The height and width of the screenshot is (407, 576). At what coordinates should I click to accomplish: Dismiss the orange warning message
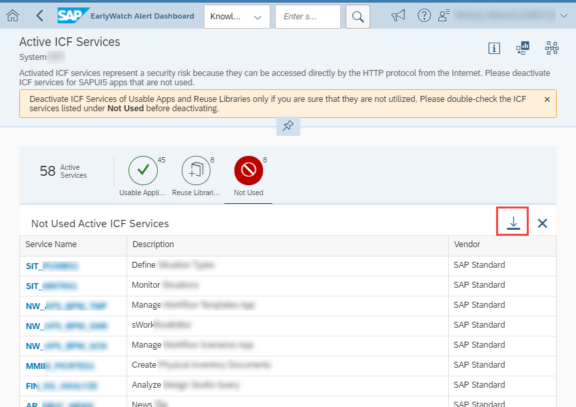547,99
